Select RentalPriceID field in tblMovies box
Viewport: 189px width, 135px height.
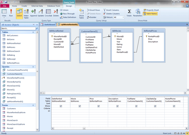pyautogui.click(x=122, y=52)
